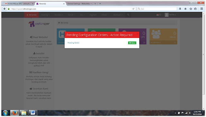
Task: Click the volume speaker tray icon
Action: click(190, 113)
